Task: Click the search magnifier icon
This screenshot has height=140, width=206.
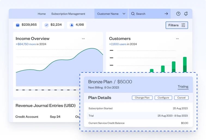Action: (x=133, y=14)
